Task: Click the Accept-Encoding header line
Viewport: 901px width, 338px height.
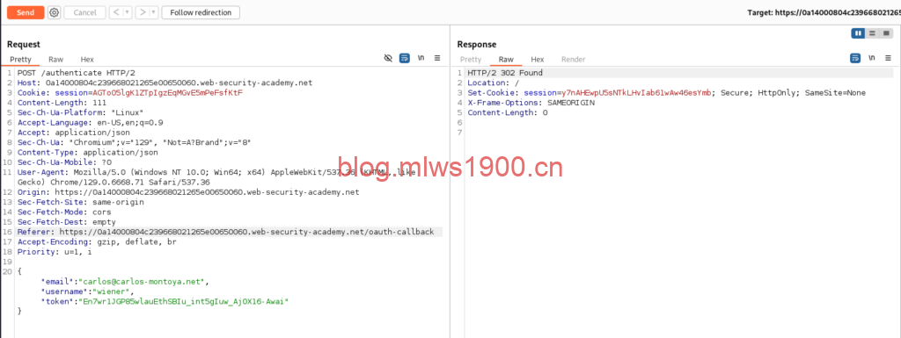Action: point(97,241)
